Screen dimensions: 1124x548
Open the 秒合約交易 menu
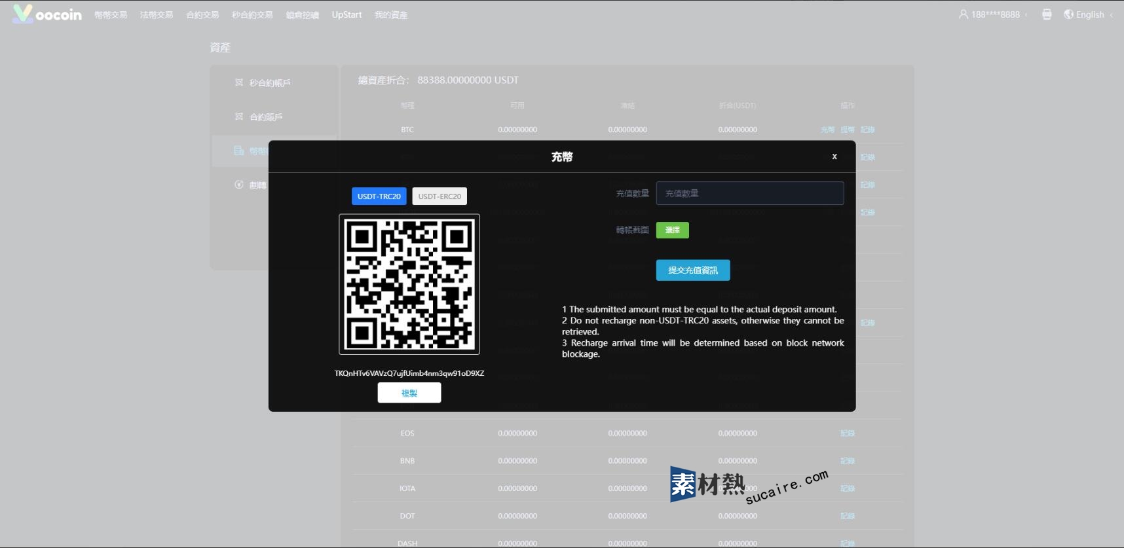252,15
